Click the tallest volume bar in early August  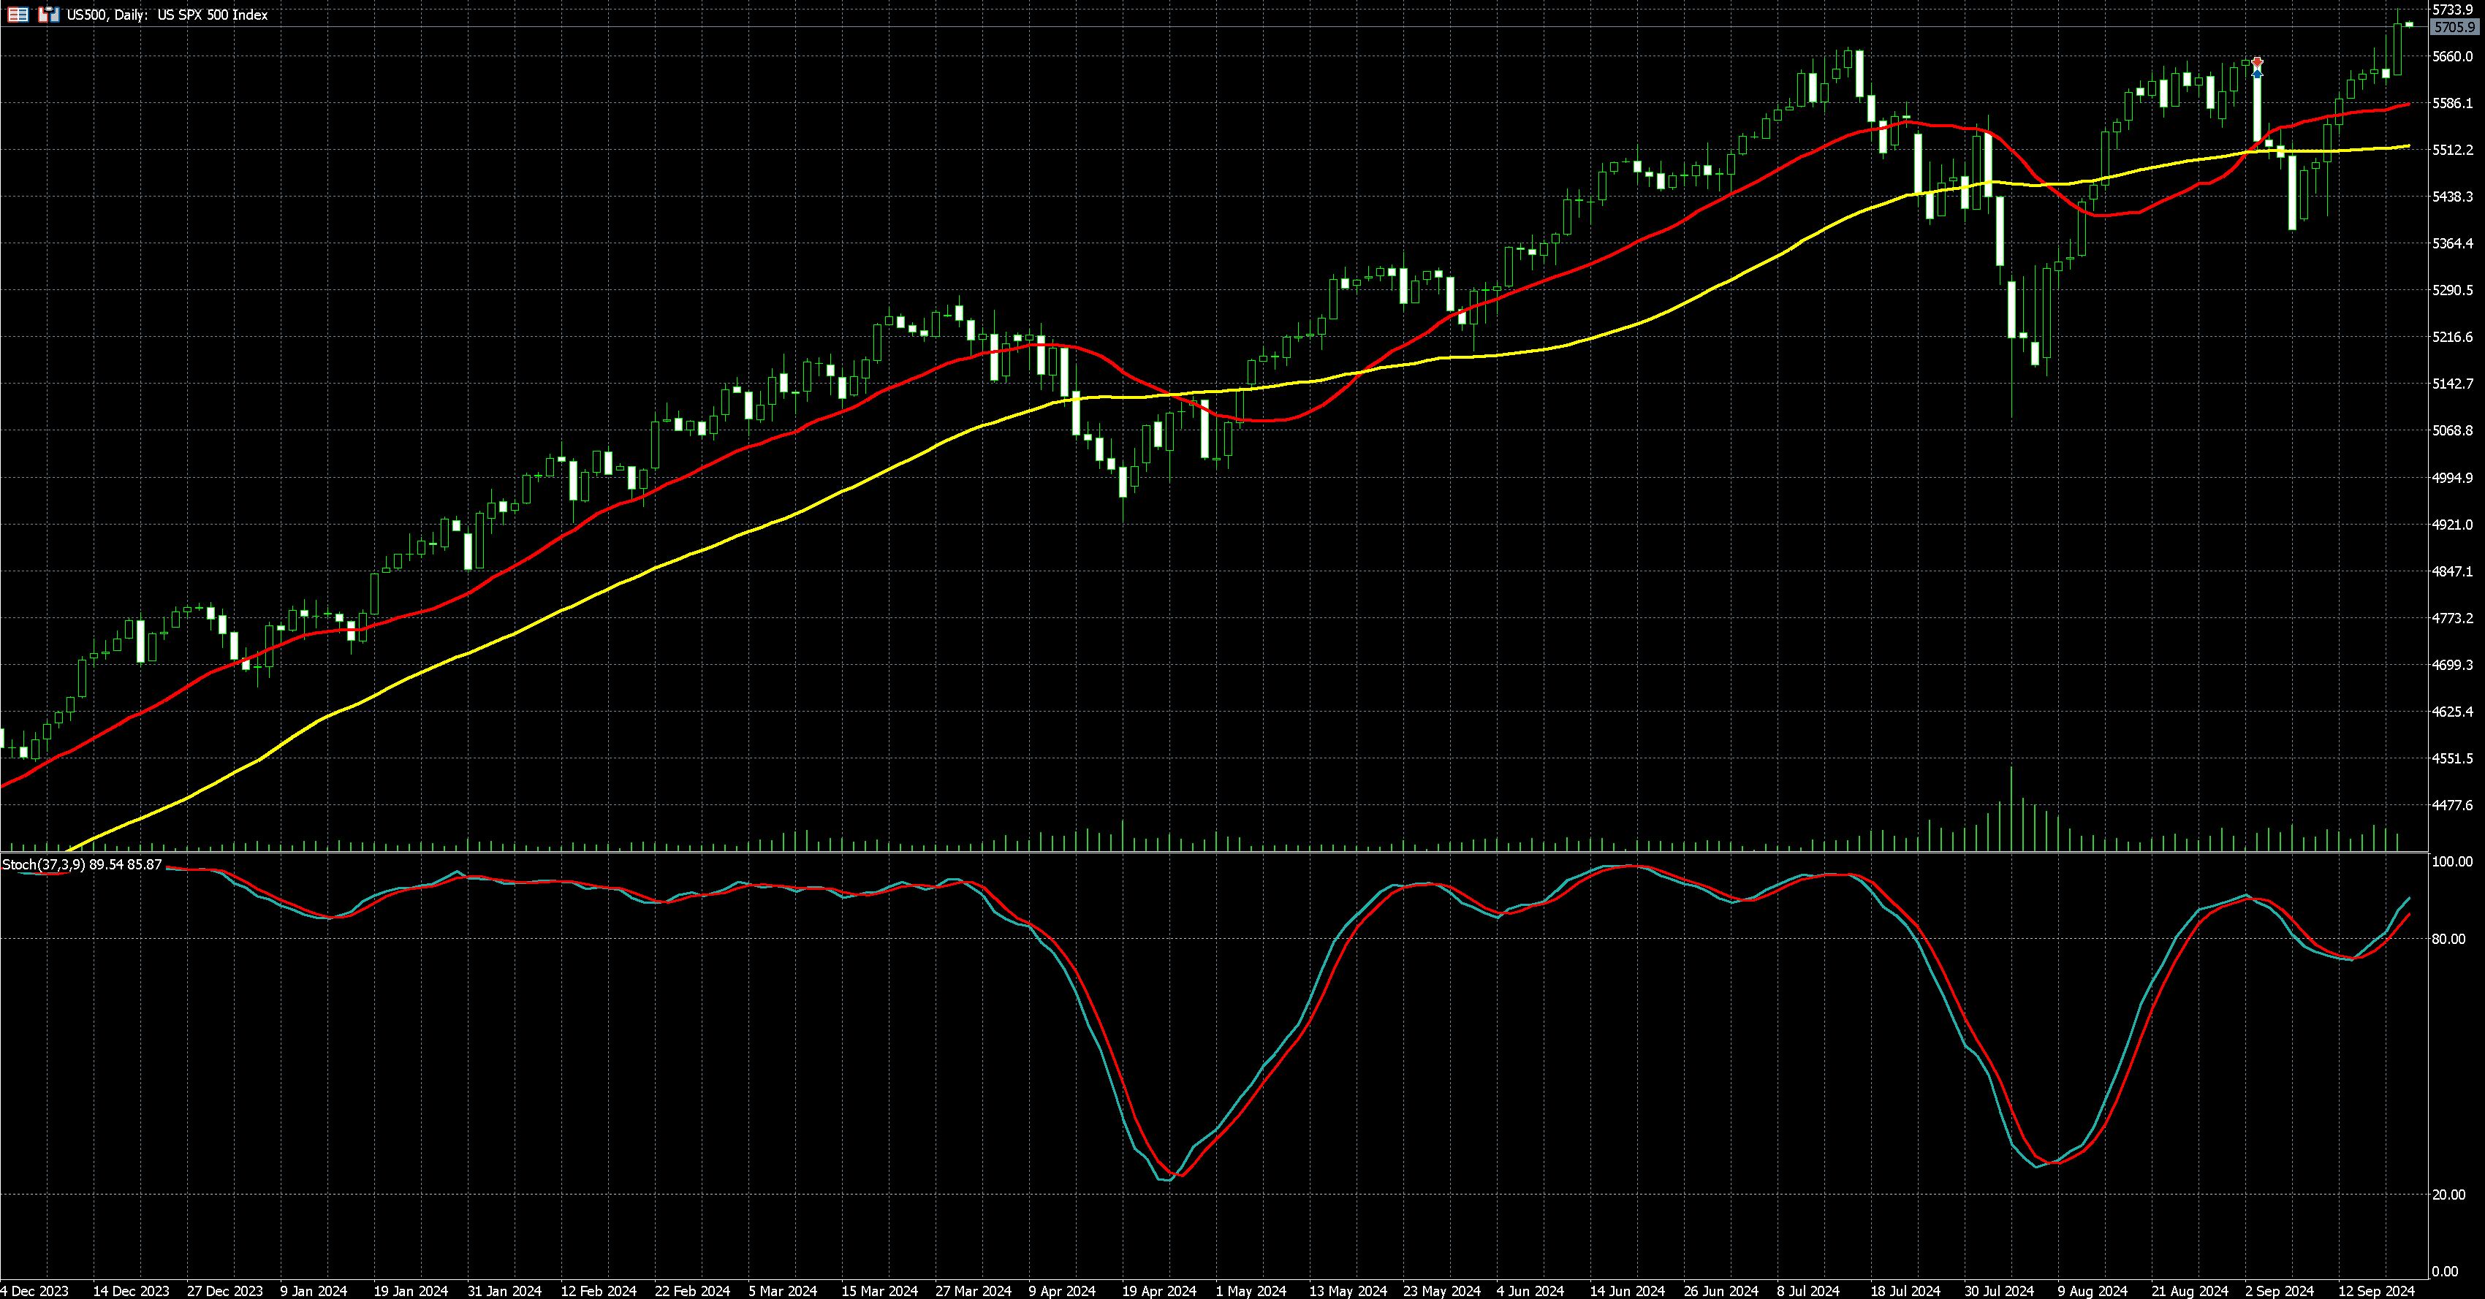click(2011, 810)
